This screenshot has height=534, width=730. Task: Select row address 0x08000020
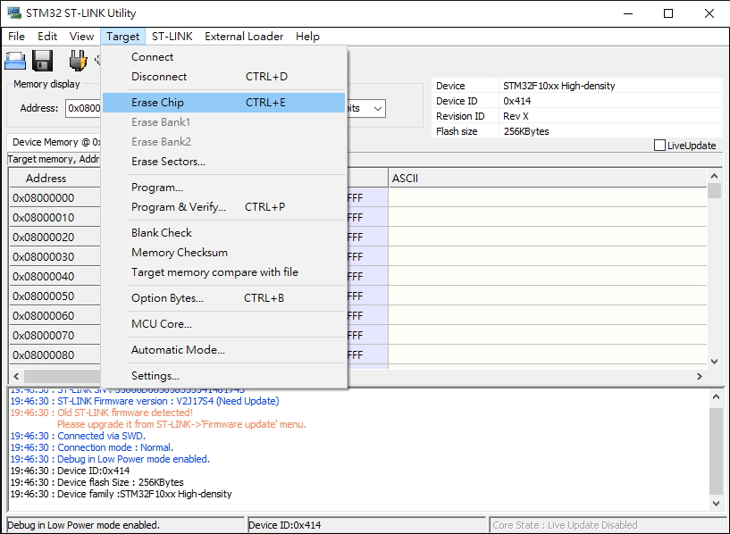[43, 238]
